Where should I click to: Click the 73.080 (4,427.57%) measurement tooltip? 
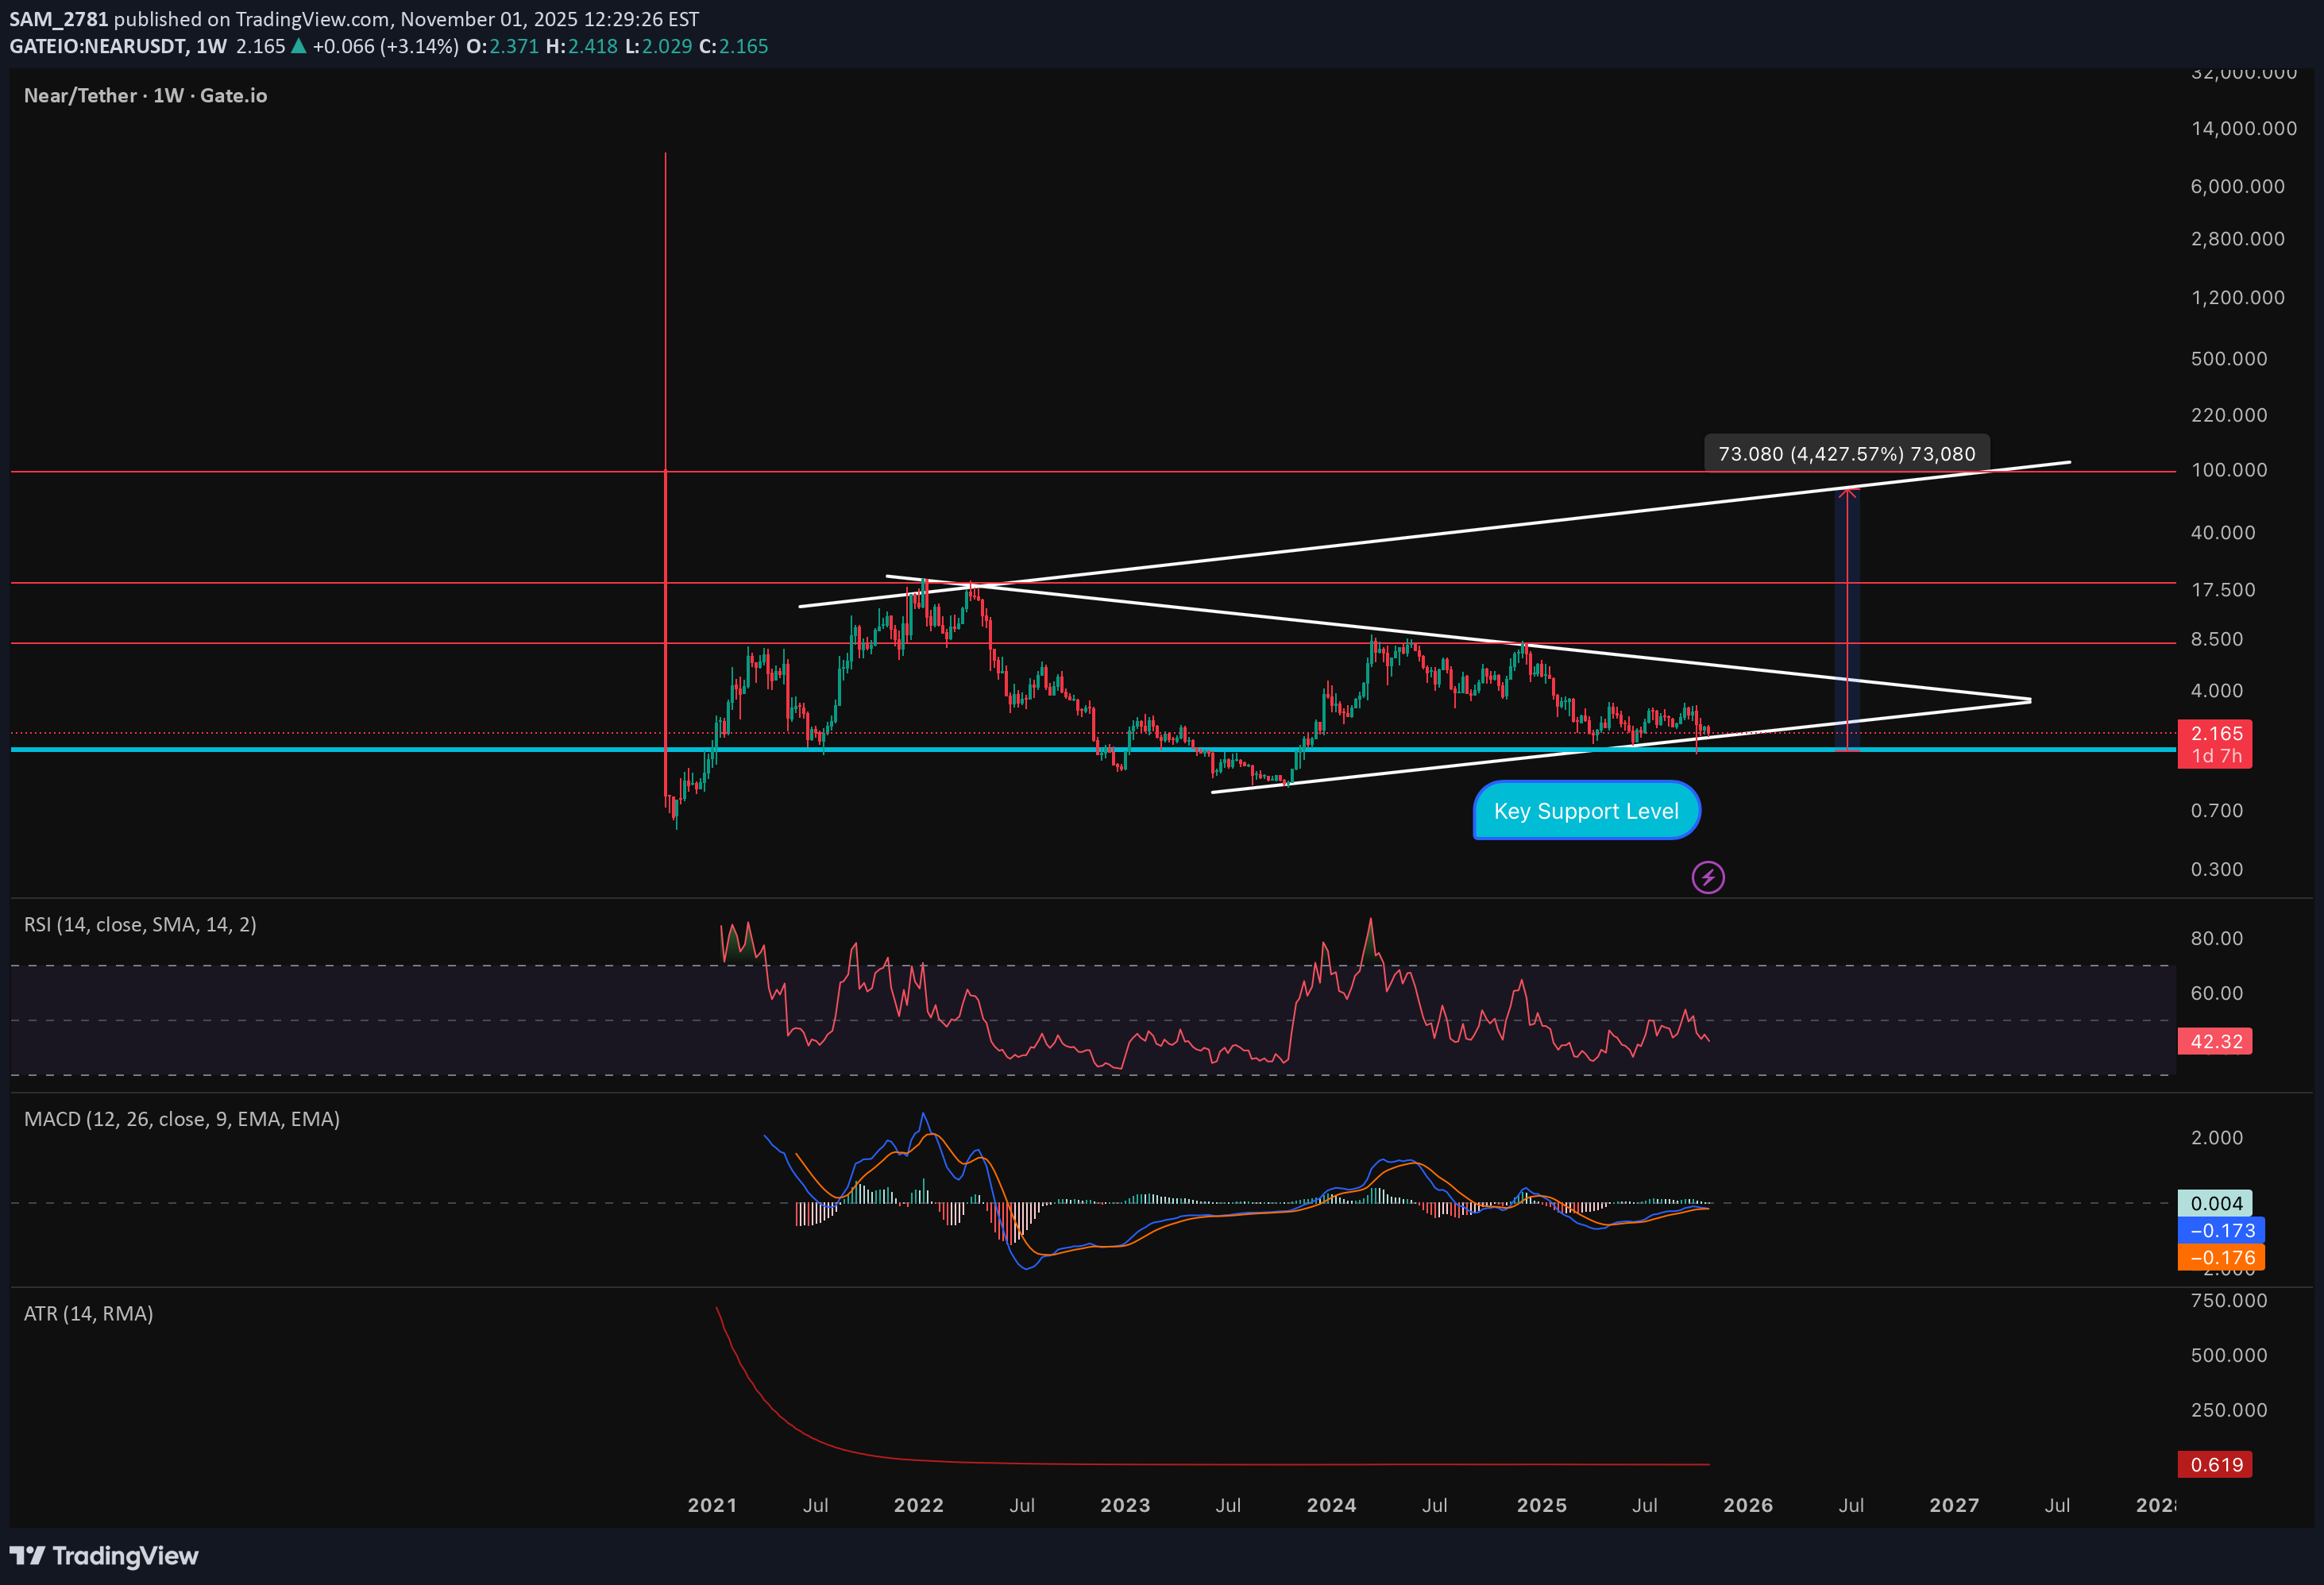pos(1846,454)
